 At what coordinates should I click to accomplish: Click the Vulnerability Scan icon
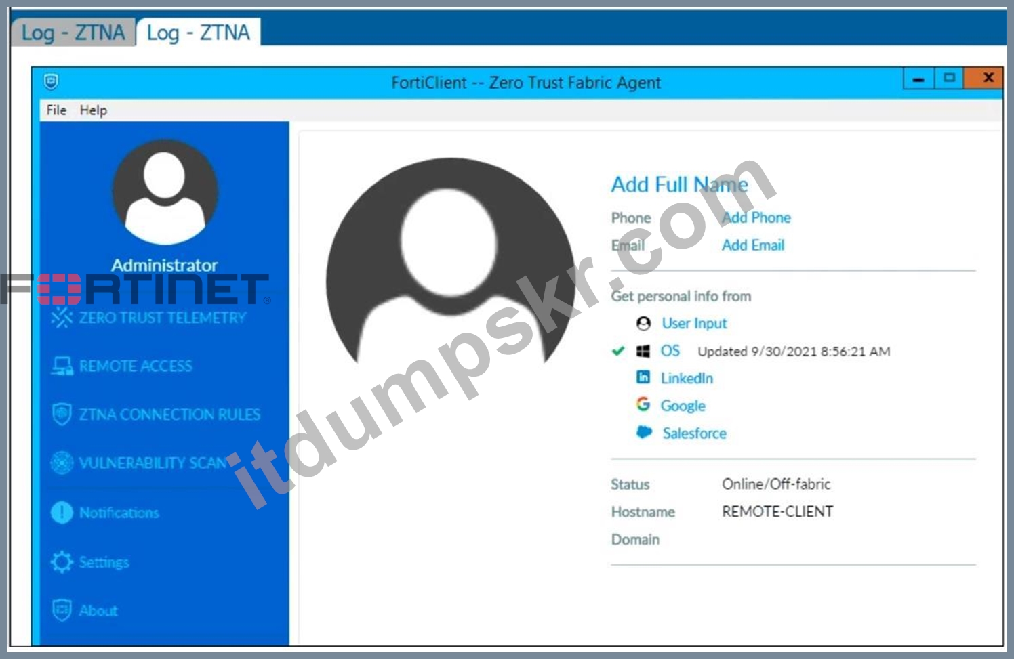click(62, 463)
